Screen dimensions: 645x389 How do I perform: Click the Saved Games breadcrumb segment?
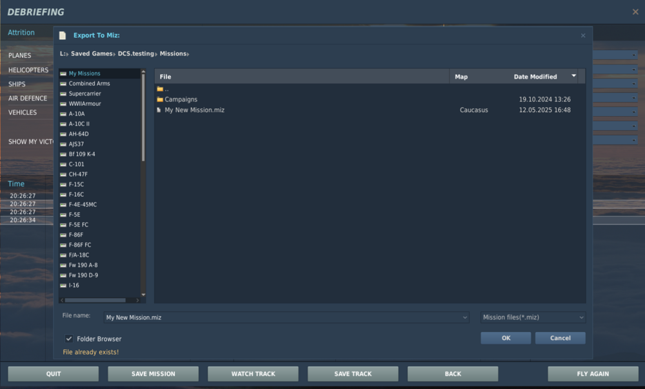(92, 54)
